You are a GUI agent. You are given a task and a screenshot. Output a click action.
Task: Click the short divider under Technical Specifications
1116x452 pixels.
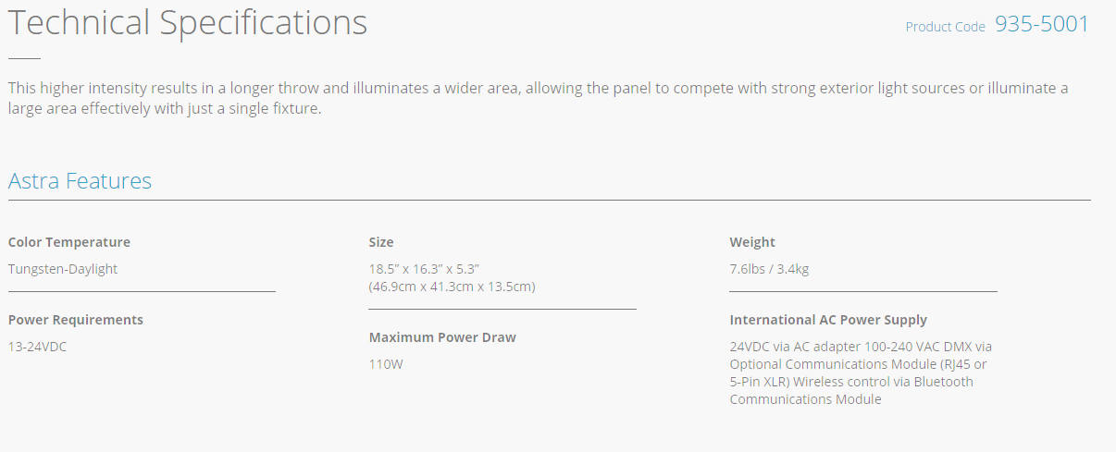tap(24, 58)
